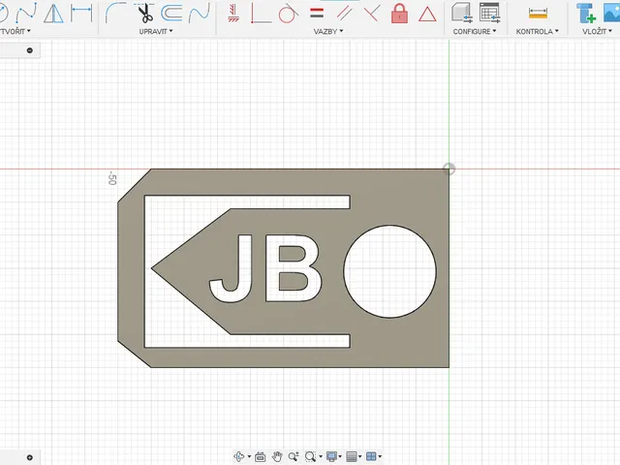This screenshot has height=465, width=620.
Task: Apply the Fix/Unfix lock constraint
Action: click(399, 14)
